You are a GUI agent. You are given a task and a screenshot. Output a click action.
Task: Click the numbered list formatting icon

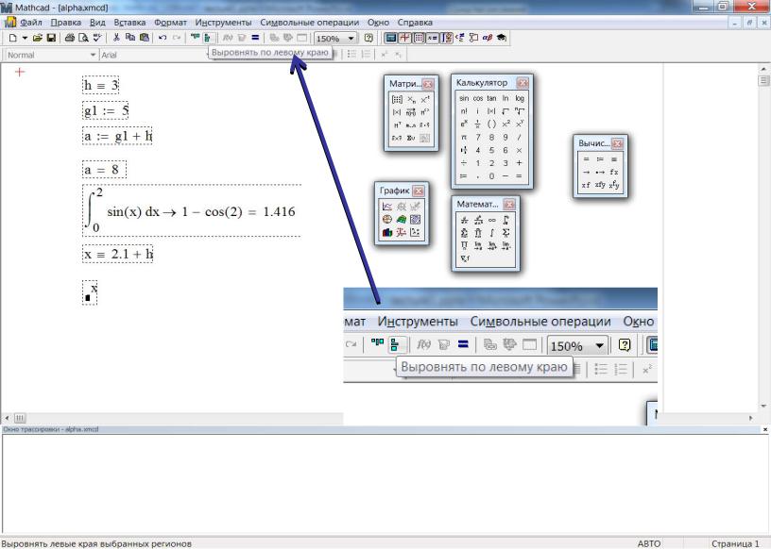[x=366, y=55]
